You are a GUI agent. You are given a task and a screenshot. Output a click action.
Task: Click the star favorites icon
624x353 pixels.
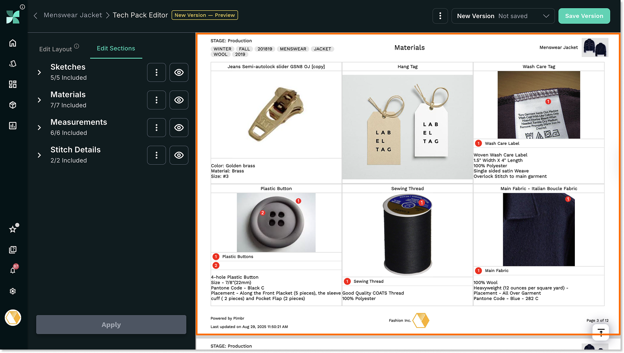(x=13, y=229)
